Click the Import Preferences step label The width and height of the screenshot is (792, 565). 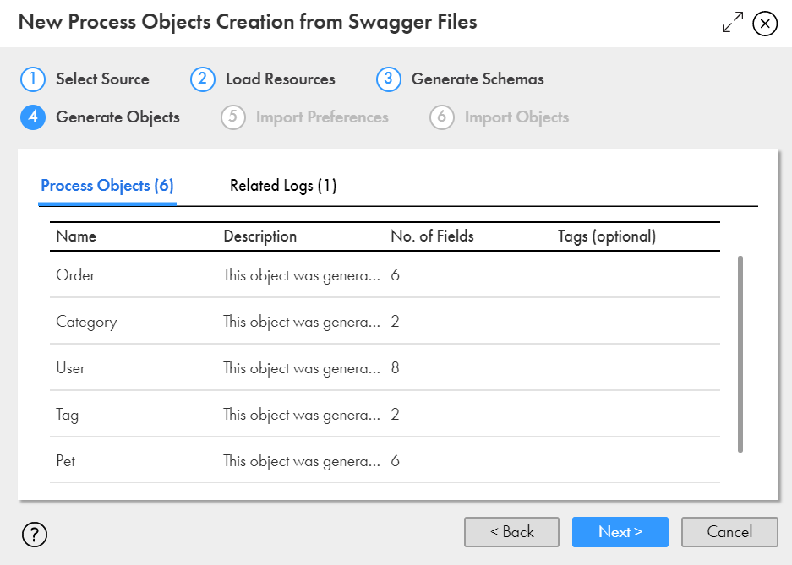322,117
